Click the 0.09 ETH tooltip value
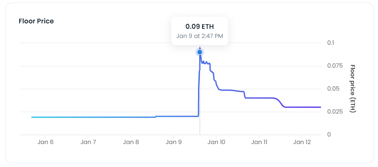This screenshot has width=378, height=167. (200, 27)
